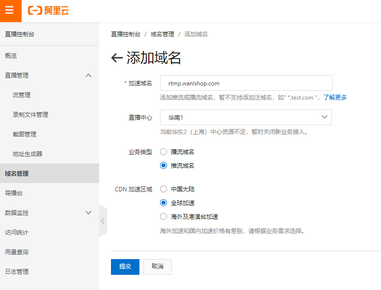Screen dimensions: 381x290
Task: Select the 播流域名 radio option
Action: [163, 152]
